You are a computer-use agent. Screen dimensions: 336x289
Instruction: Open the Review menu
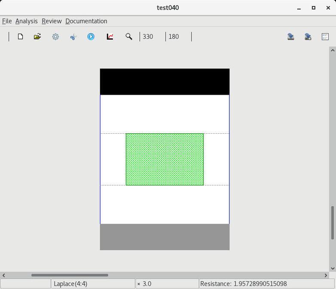[52, 21]
